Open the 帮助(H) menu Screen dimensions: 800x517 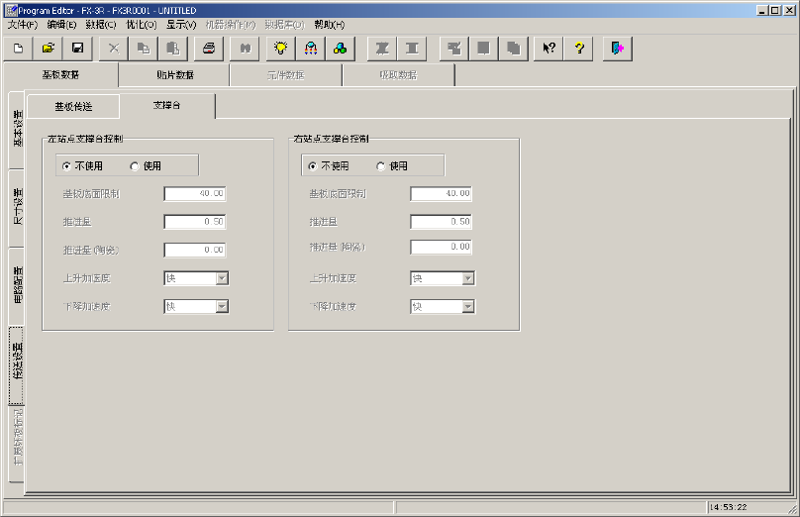point(329,24)
